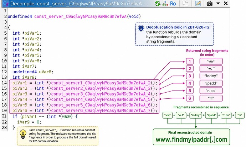This screenshot has height=147, width=246.
Task: Select uVar8 in its line 12 declaration
Action: 45,72
